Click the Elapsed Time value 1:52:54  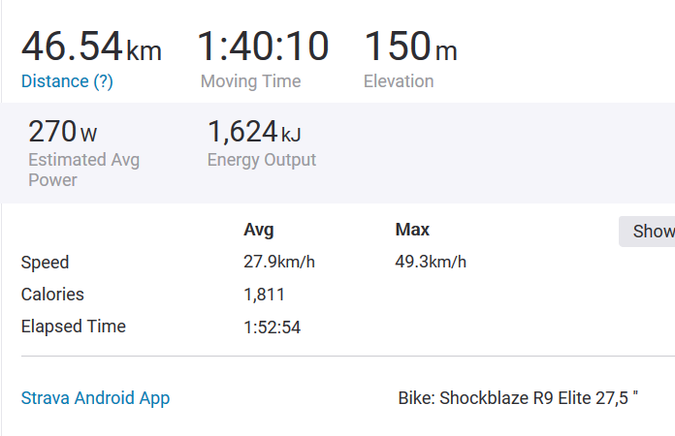click(x=273, y=327)
